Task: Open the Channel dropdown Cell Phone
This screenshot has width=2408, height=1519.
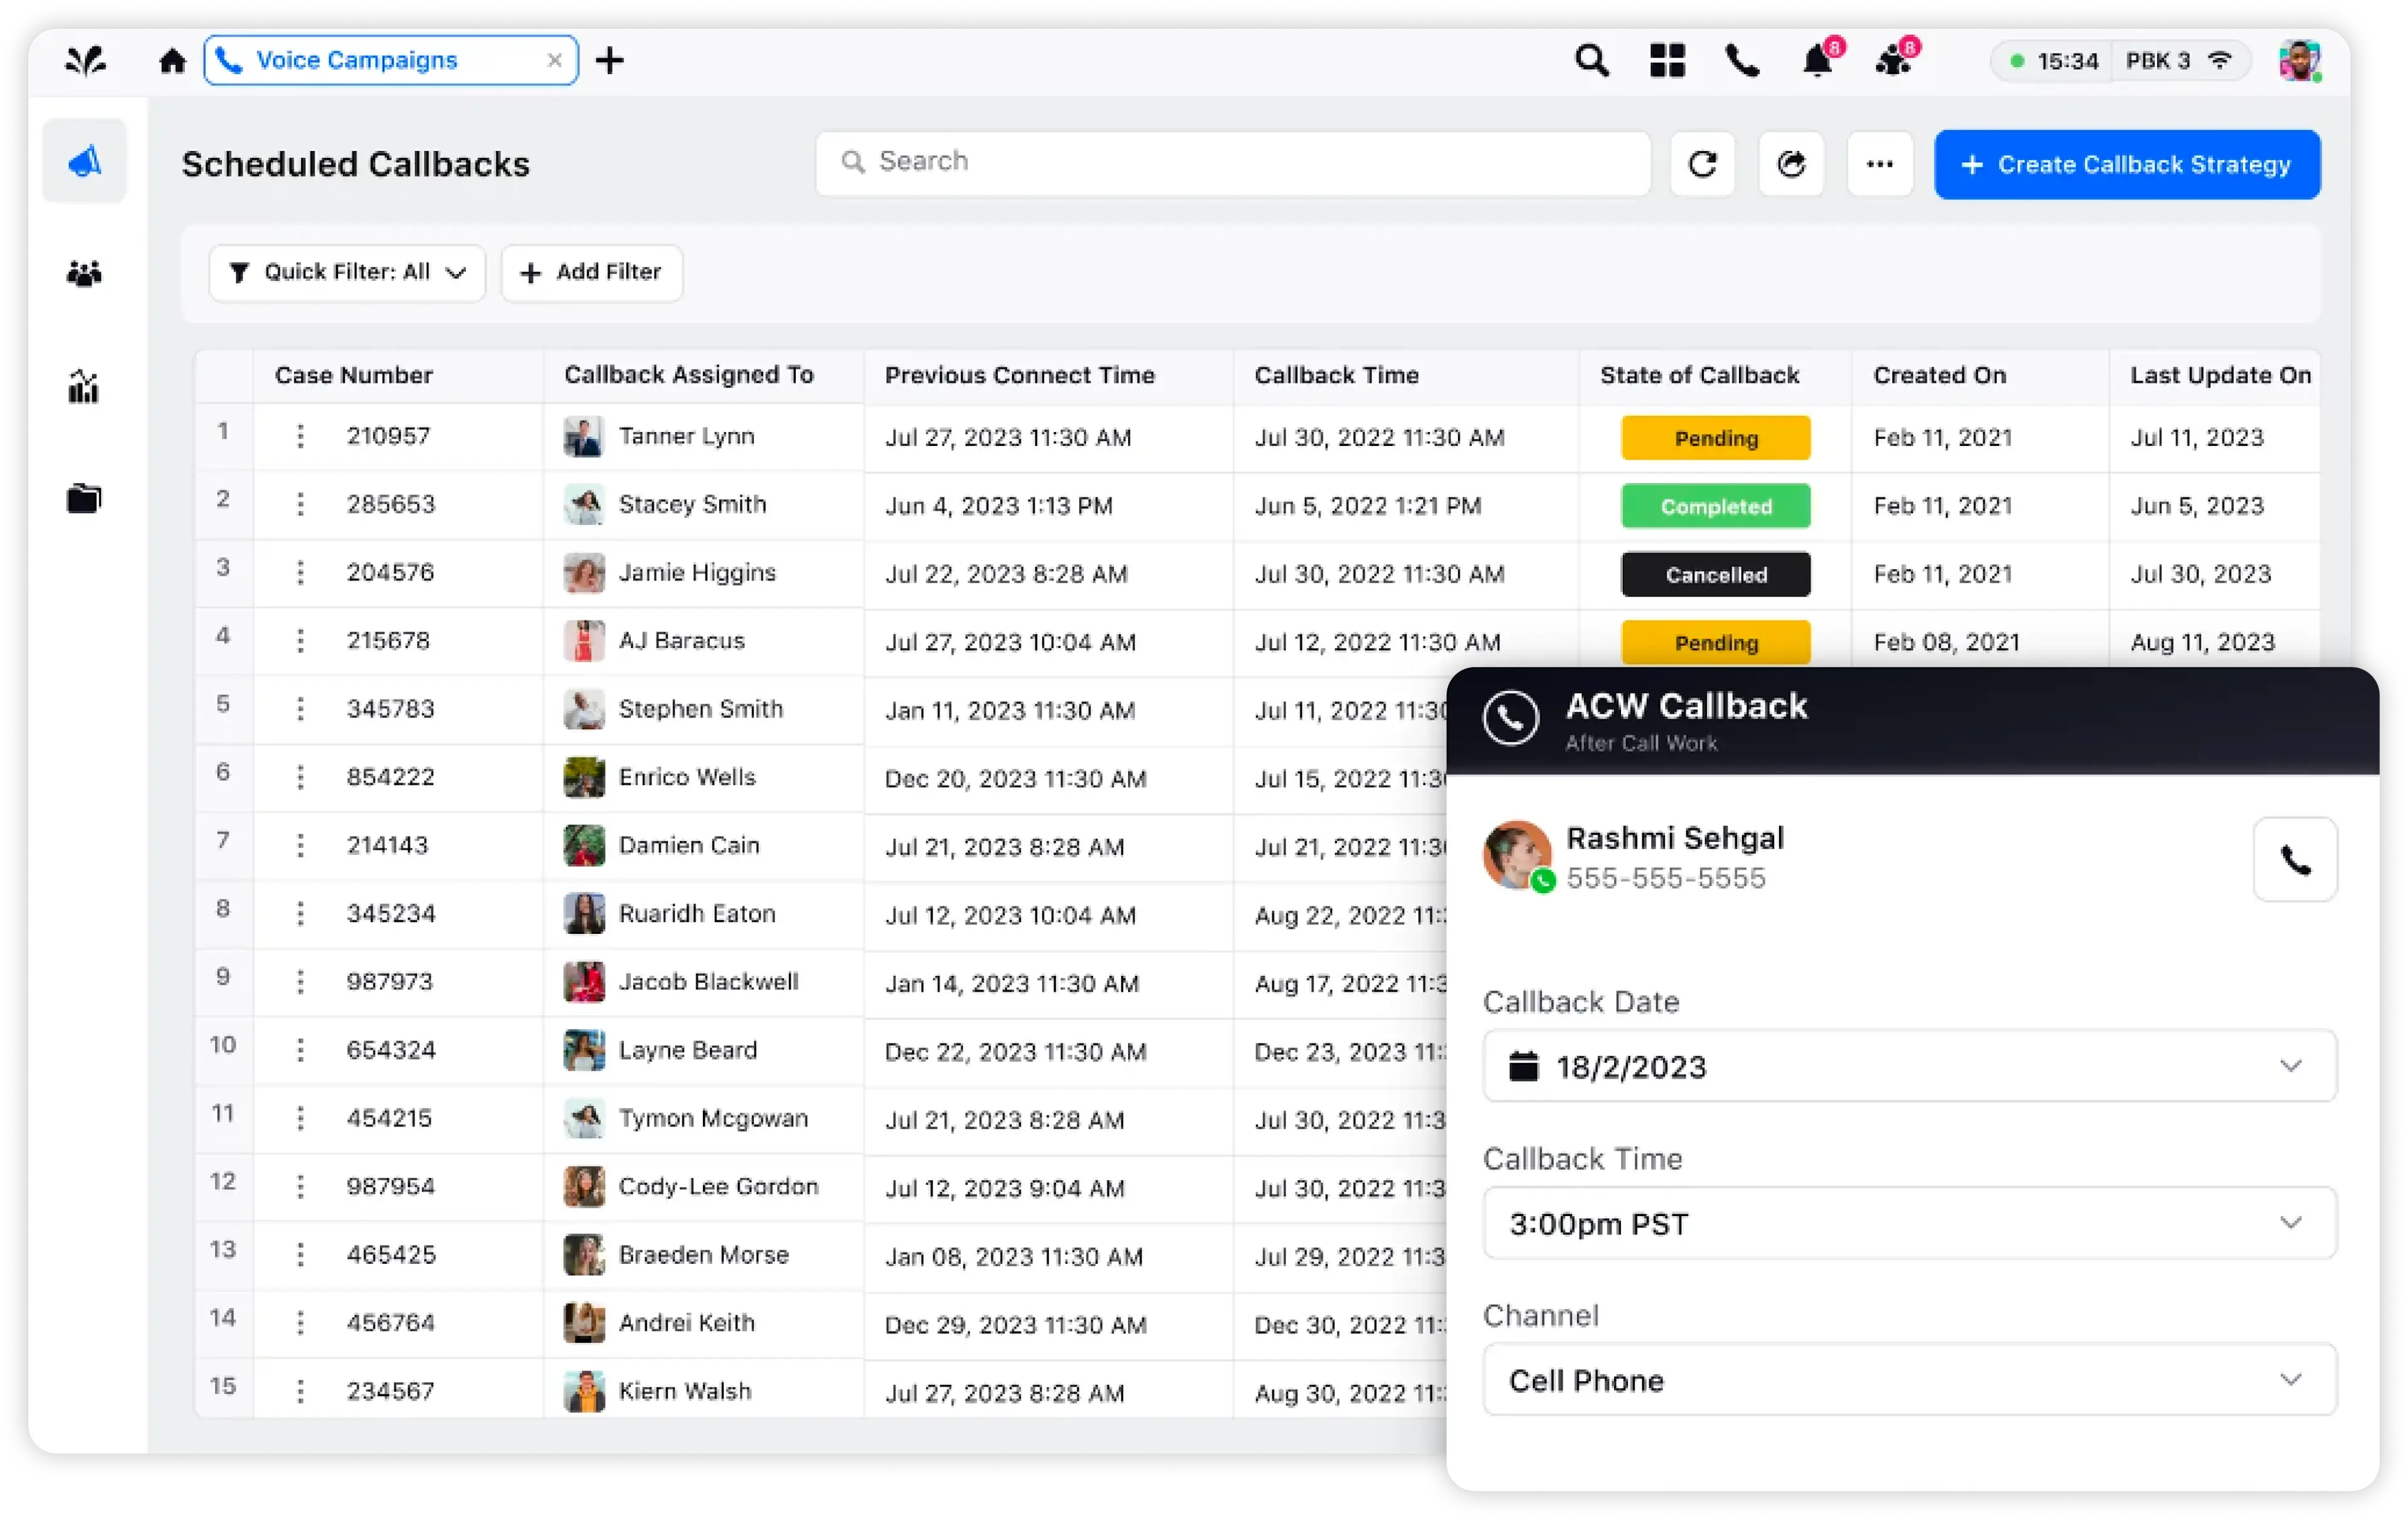Action: click(x=1910, y=1380)
